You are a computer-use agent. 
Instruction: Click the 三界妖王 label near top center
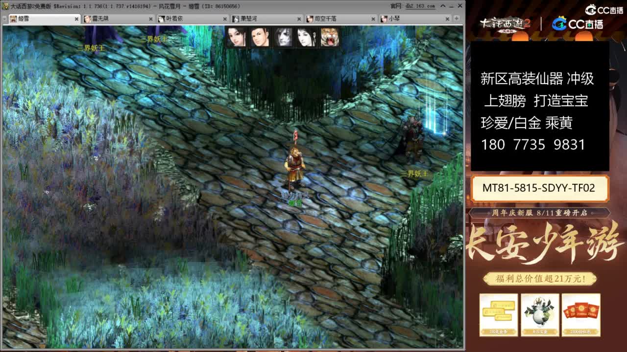[154, 39]
